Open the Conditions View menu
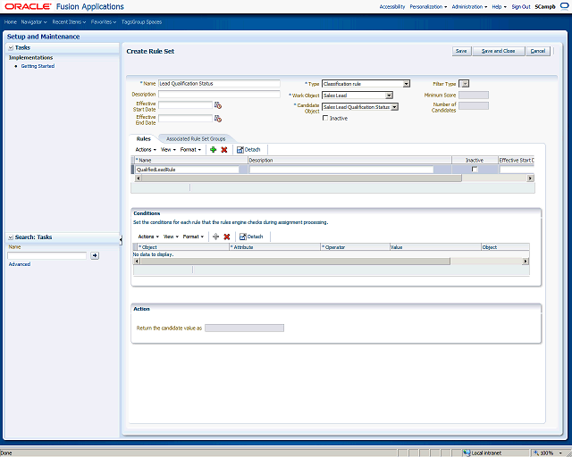The height and width of the screenshot is (457, 572). pyautogui.click(x=171, y=237)
